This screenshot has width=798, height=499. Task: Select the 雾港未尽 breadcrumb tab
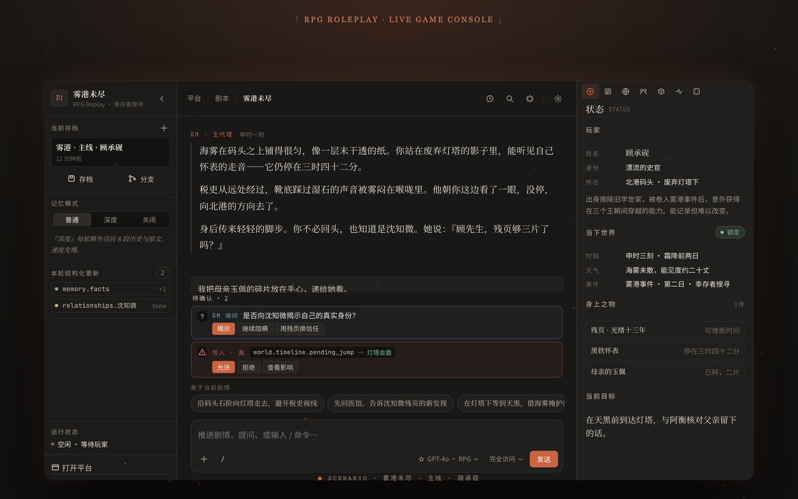(257, 99)
